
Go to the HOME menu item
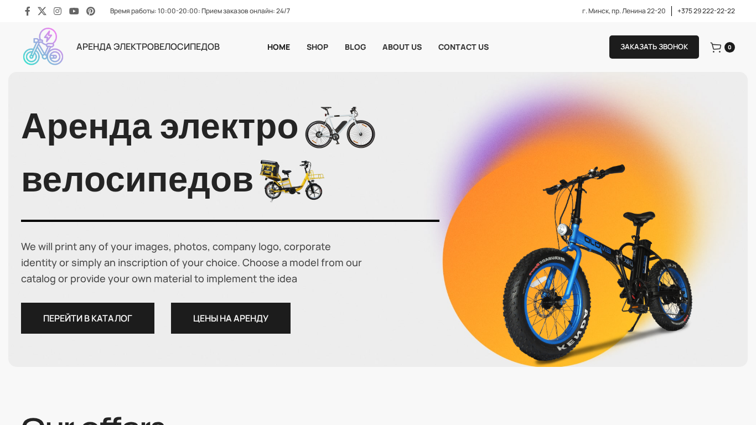278,47
